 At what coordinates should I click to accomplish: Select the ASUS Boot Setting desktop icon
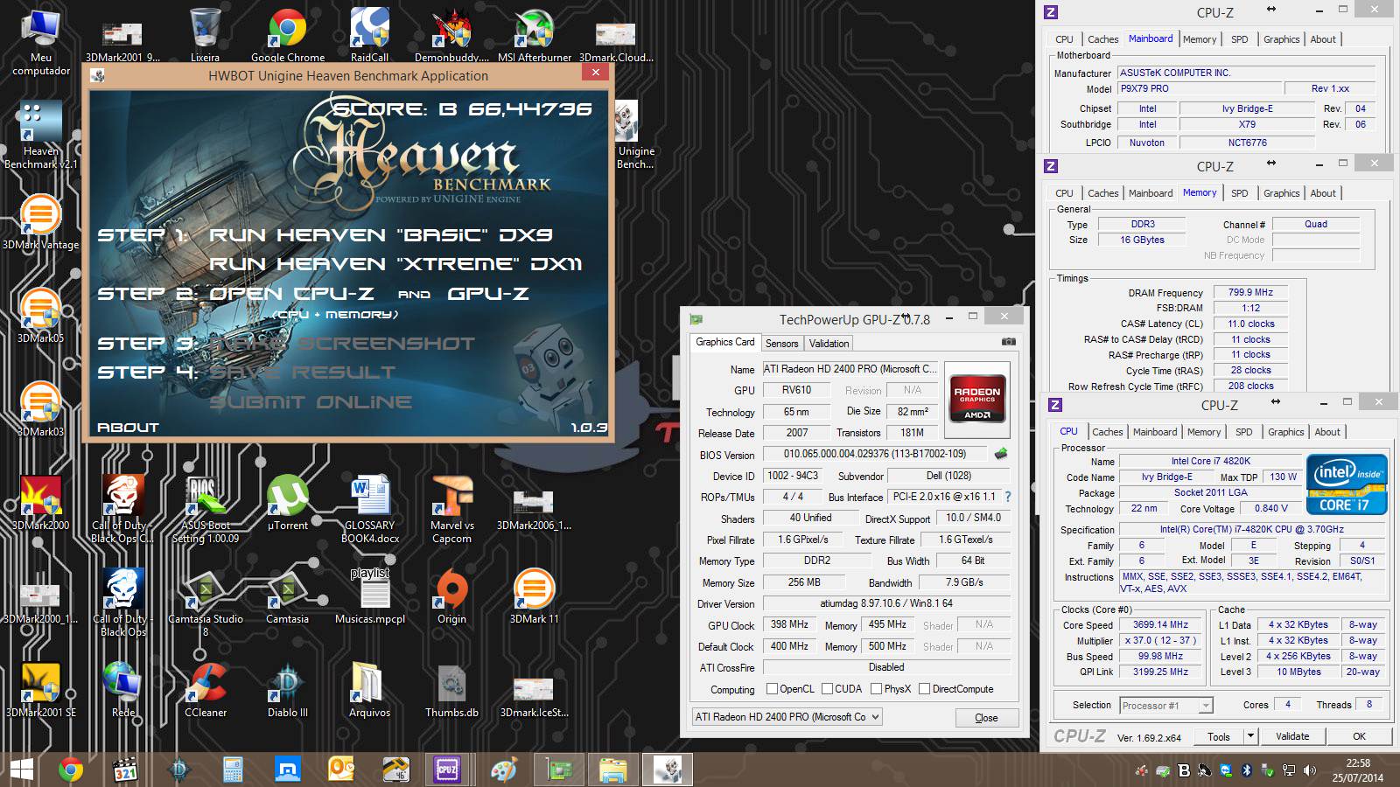tap(205, 509)
